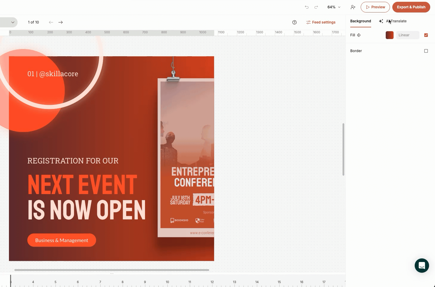Click the horizontal canvas scrollbar
This screenshot has width=435, height=287.
[x=112, y=270]
